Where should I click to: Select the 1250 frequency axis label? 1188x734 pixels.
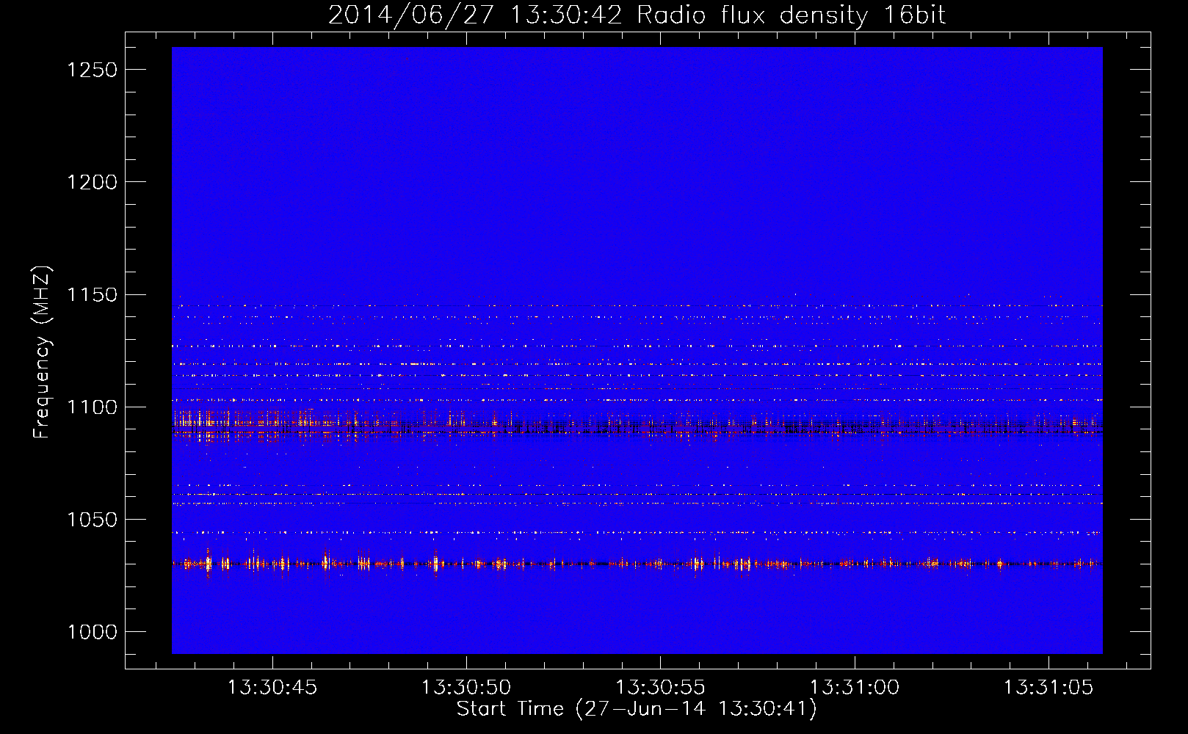[93, 70]
